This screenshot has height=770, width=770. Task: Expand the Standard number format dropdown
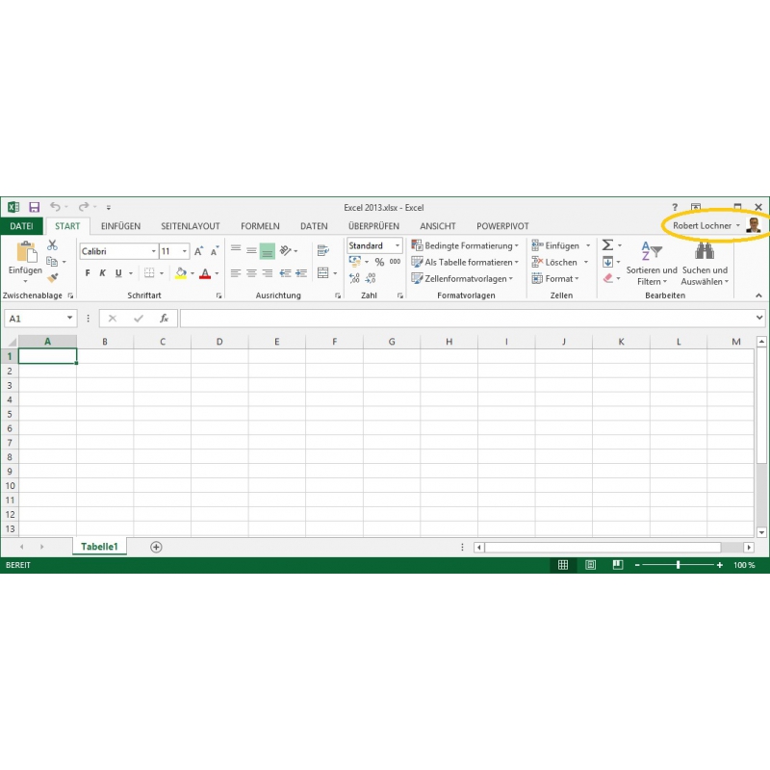tap(397, 246)
